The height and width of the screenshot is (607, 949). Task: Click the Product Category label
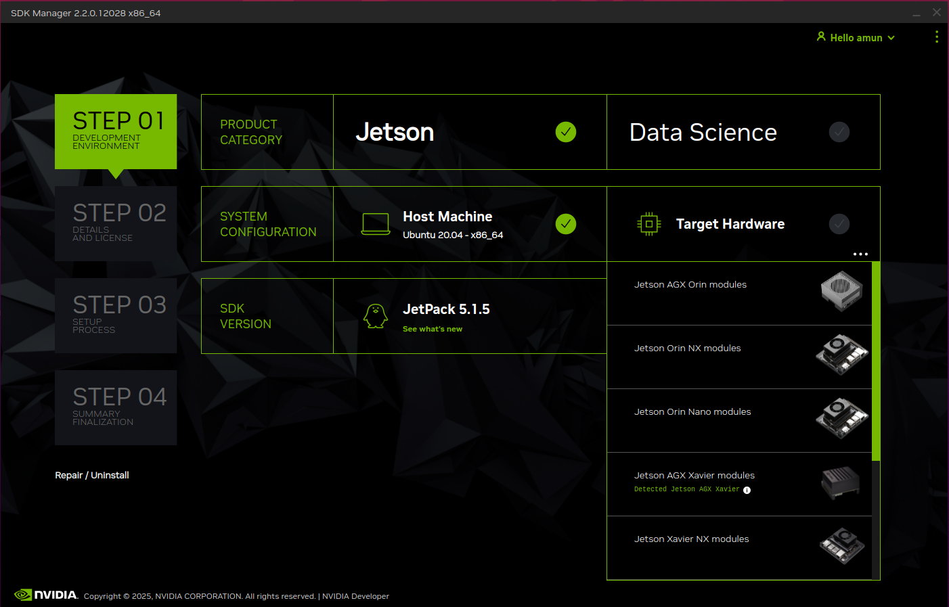(251, 132)
